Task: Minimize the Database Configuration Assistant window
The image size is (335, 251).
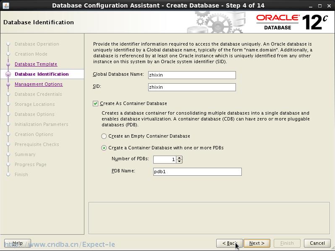Action: (x=311, y=6)
